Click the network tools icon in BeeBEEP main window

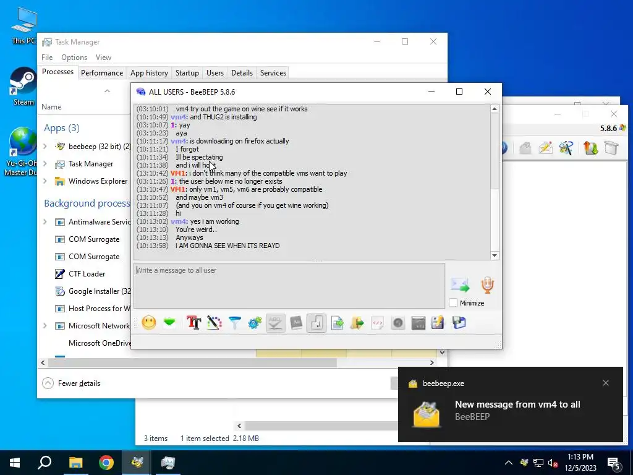566,148
